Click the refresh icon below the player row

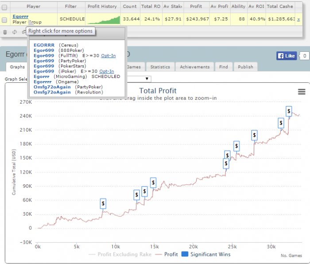tap(15, 32)
